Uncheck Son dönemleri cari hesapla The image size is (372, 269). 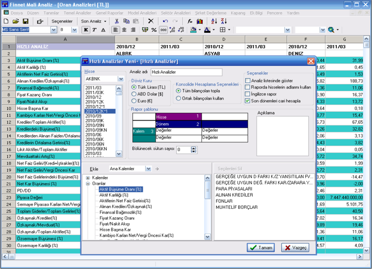[x=248, y=101]
